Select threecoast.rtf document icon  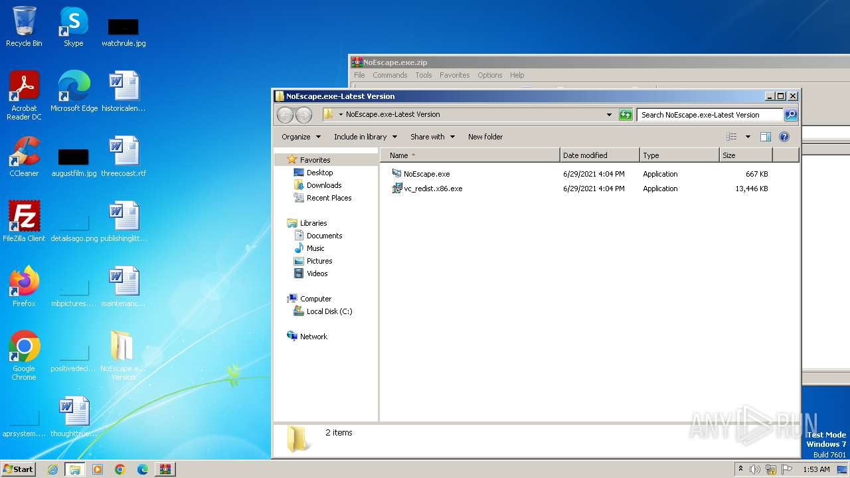[124, 157]
